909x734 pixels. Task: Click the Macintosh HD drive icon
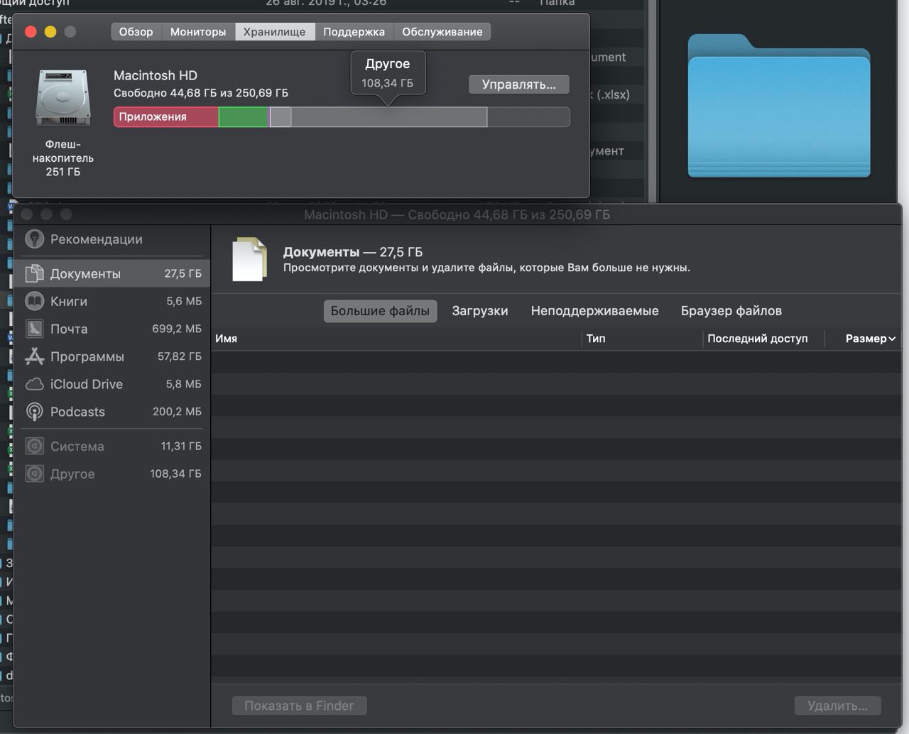point(63,98)
